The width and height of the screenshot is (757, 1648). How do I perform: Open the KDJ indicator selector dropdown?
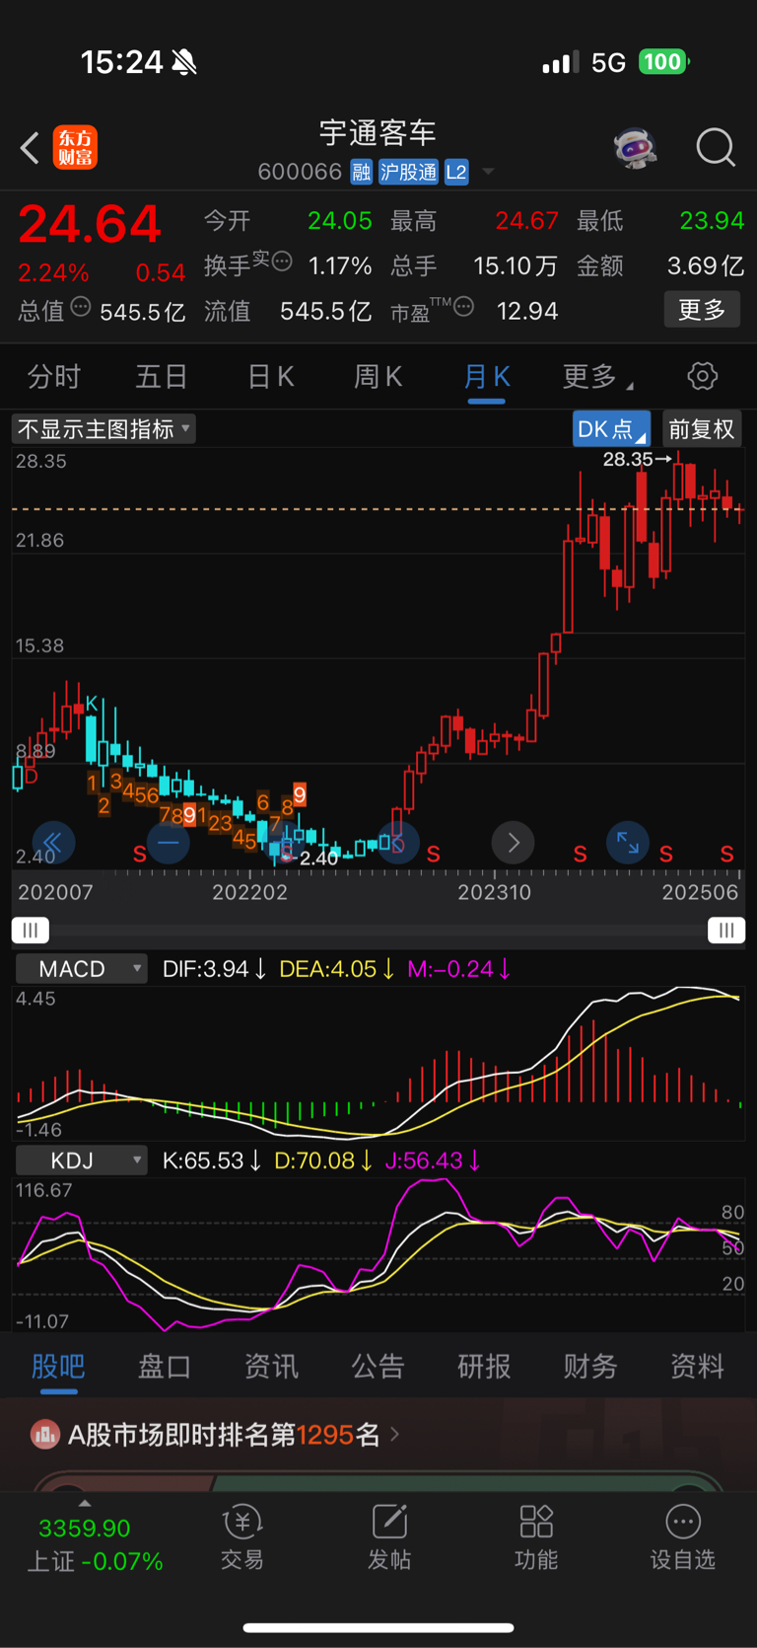(x=81, y=1161)
